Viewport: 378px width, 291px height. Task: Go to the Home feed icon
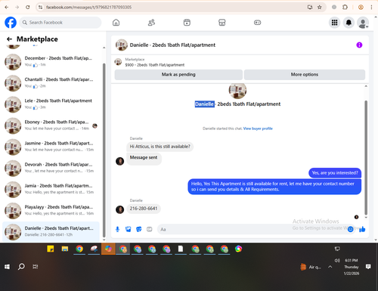[x=116, y=23]
